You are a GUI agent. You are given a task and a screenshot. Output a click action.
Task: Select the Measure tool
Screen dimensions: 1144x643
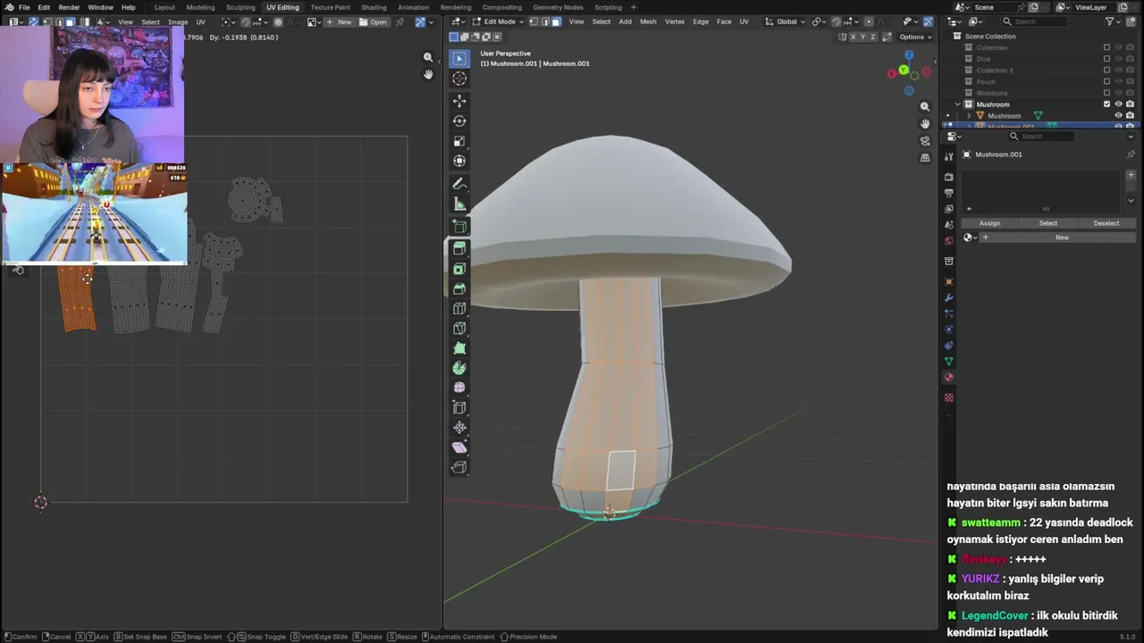[459, 204]
